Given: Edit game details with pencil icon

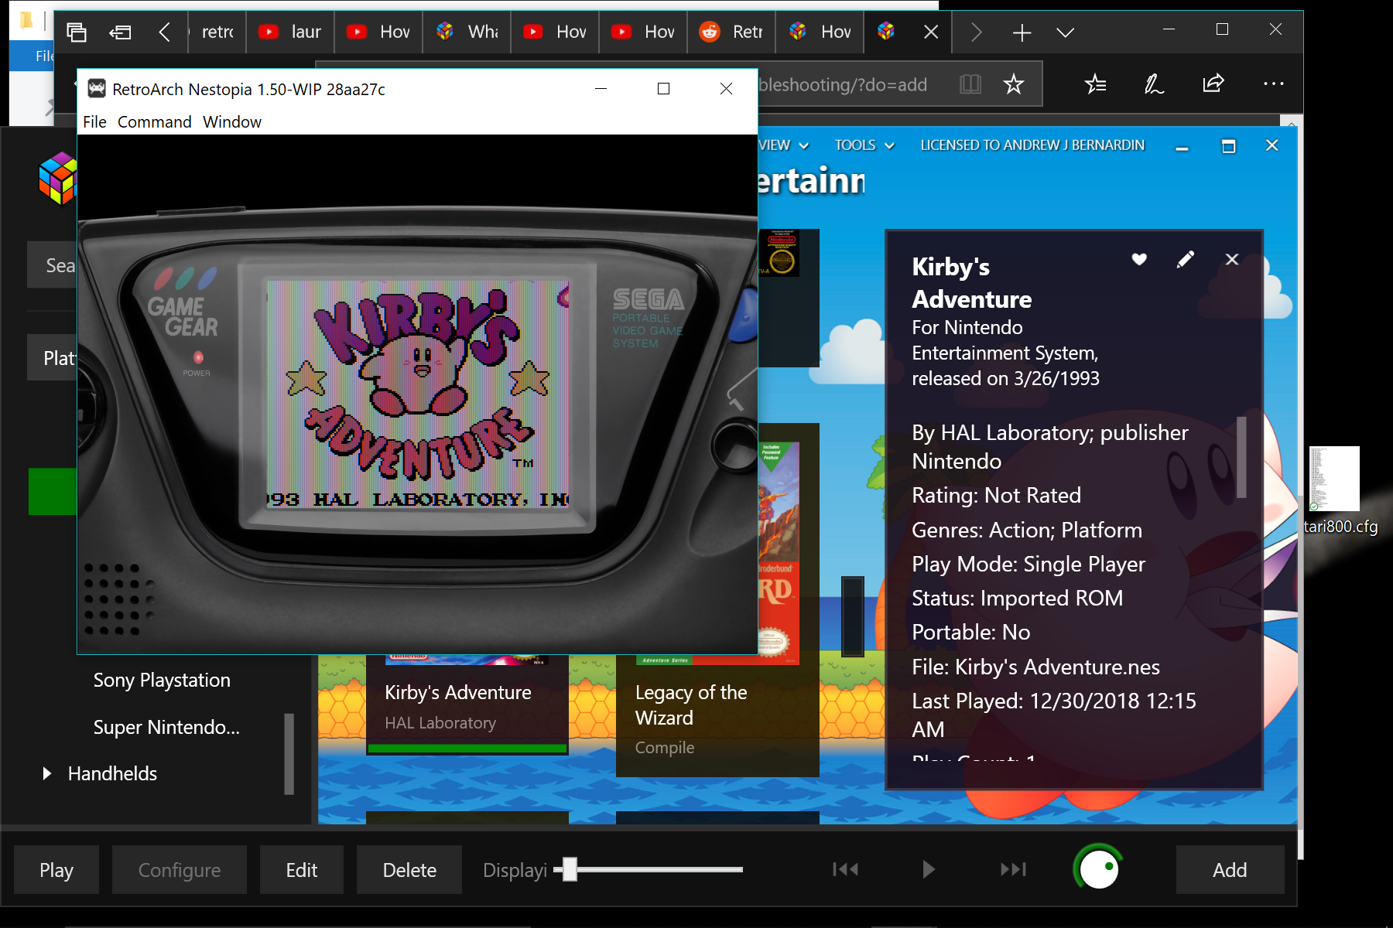Looking at the screenshot, I should 1185,259.
